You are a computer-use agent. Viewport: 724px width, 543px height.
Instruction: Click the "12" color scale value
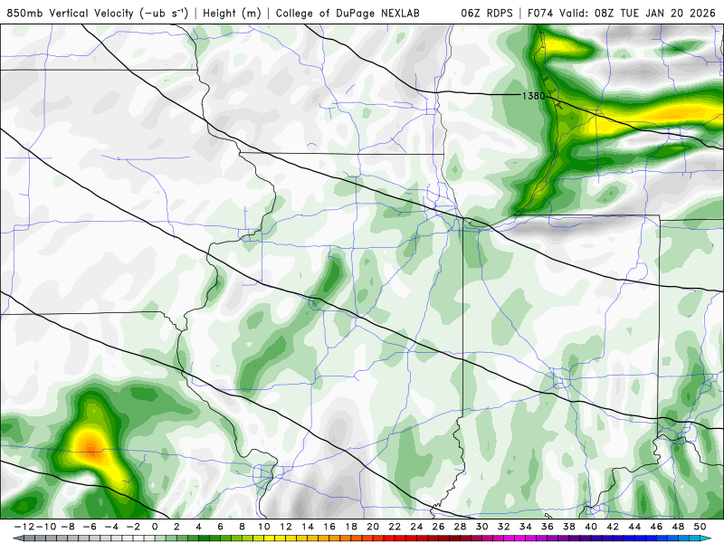[x=286, y=527]
